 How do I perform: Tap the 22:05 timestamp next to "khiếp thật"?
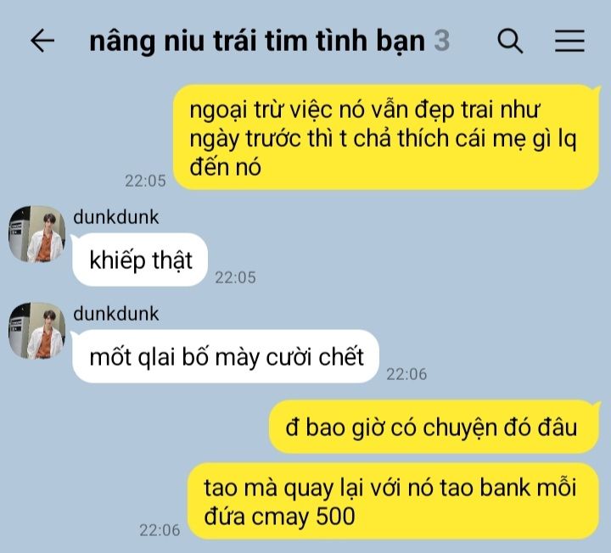click(235, 277)
